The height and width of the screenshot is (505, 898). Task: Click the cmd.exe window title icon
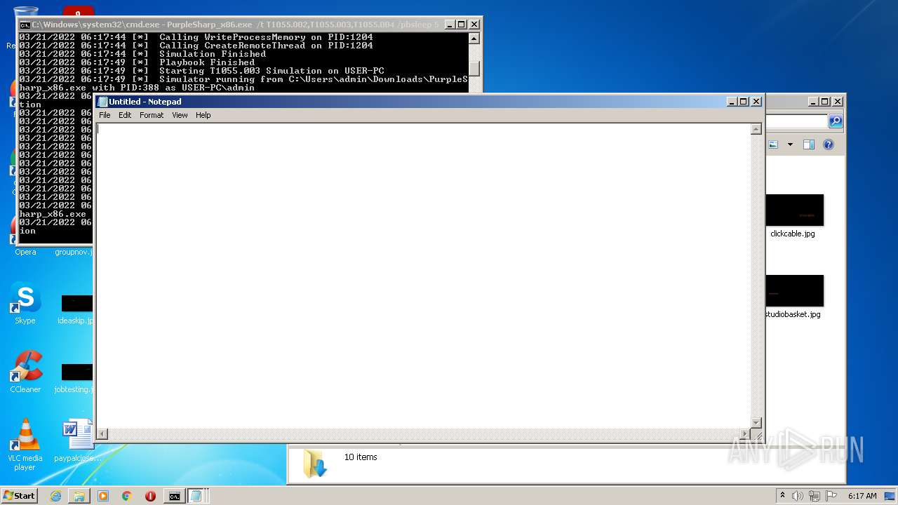25,25
